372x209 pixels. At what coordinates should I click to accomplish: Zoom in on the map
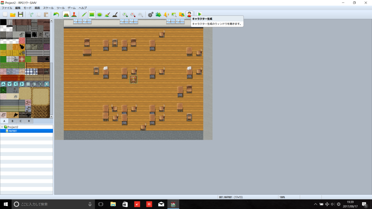(x=125, y=15)
